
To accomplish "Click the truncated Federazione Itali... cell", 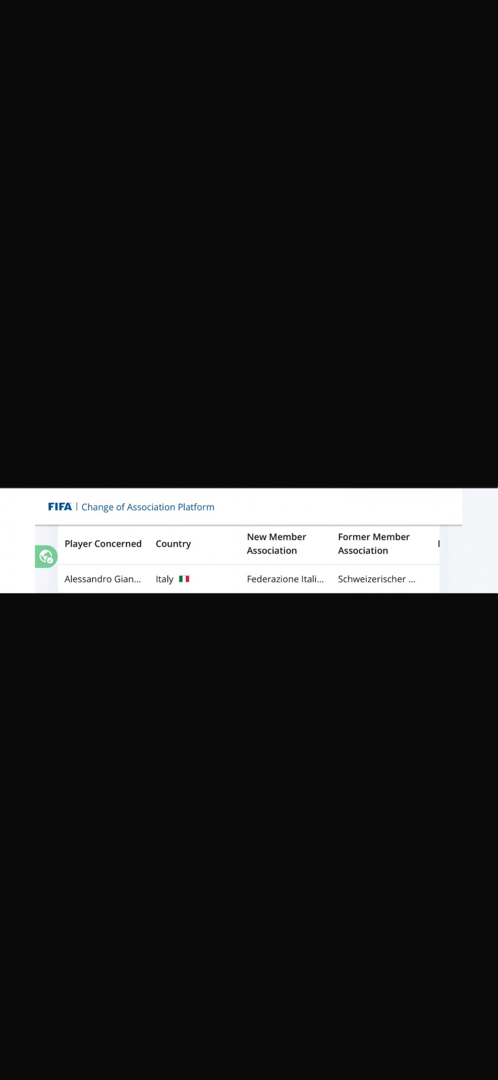I will click(x=285, y=579).
